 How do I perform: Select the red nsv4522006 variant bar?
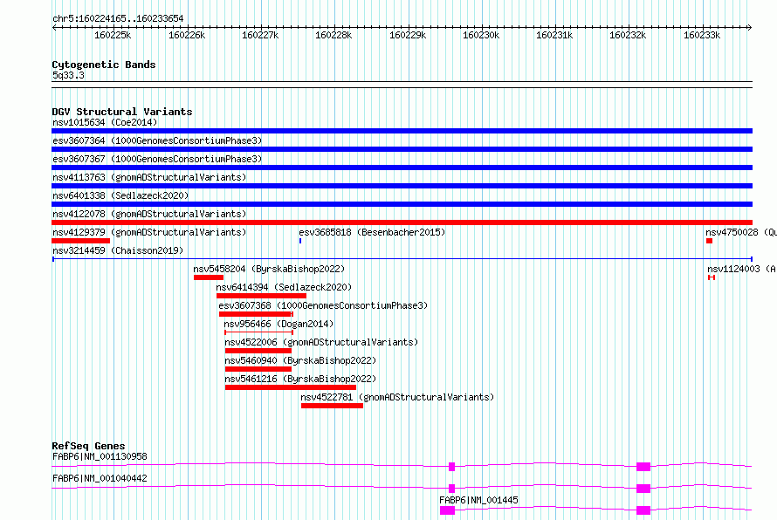258,351
